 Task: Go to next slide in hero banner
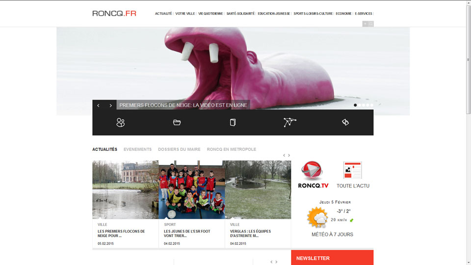coord(110,106)
